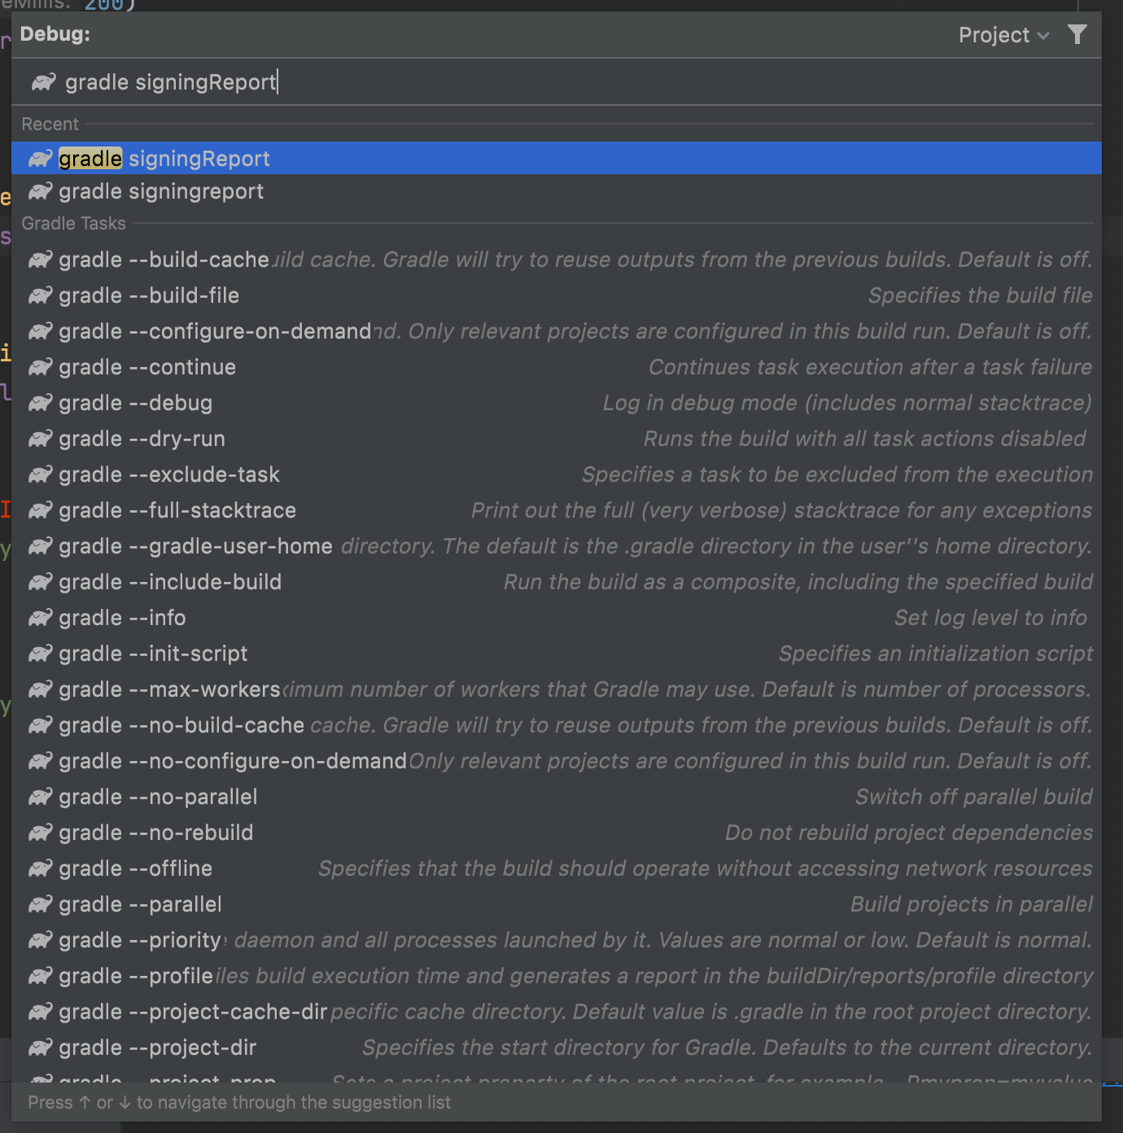Click Gradle icon next to --no-rebuild
Image resolution: width=1123 pixels, height=1133 pixels.
click(x=41, y=833)
